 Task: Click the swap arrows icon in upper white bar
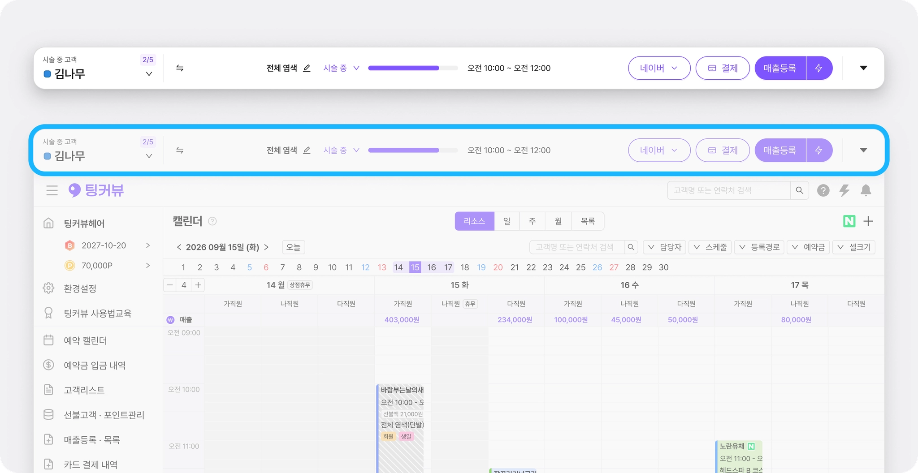pyautogui.click(x=180, y=68)
